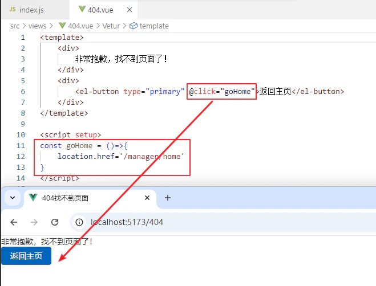
Task: Click the type="primary" attribute in the code
Action: 153,92
